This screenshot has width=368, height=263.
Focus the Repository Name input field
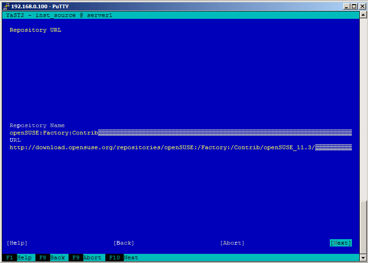(181, 133)
